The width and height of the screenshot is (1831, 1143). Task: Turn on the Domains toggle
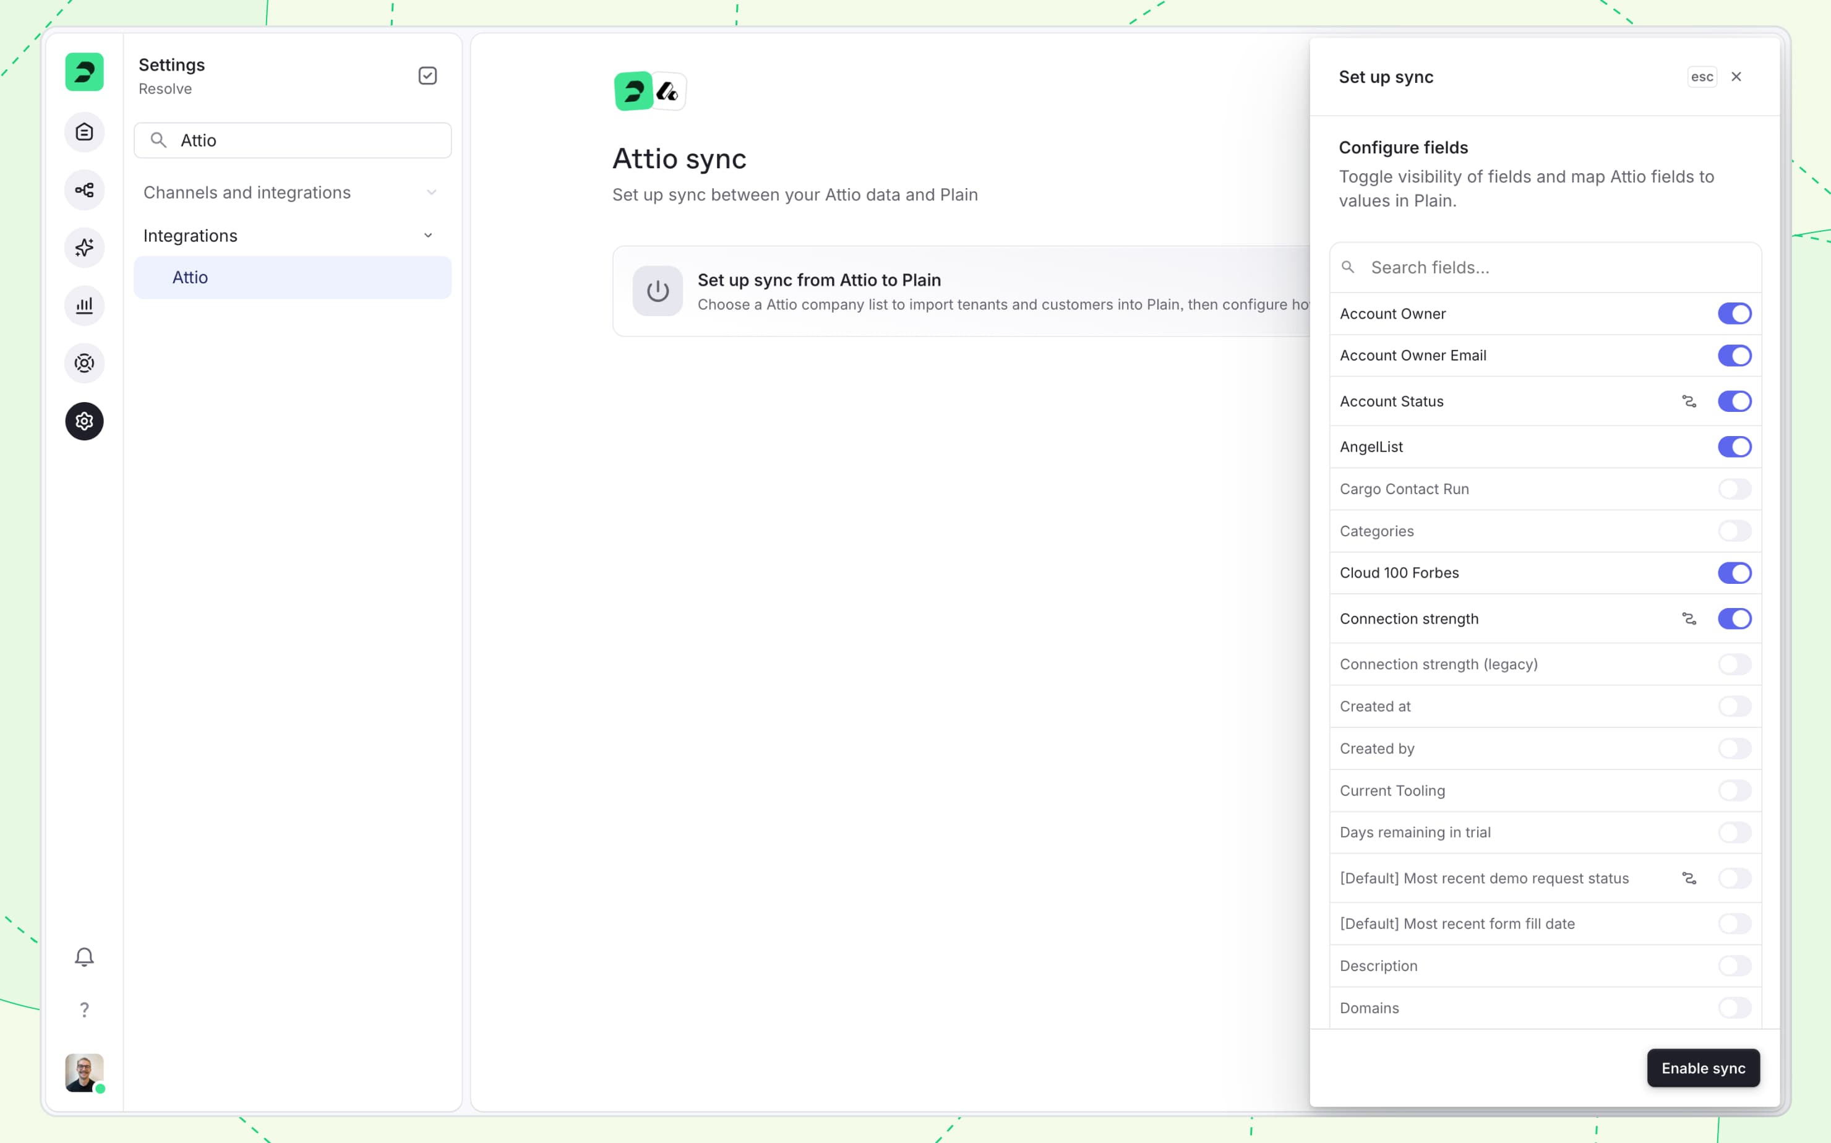[x=1735, y=1008]
